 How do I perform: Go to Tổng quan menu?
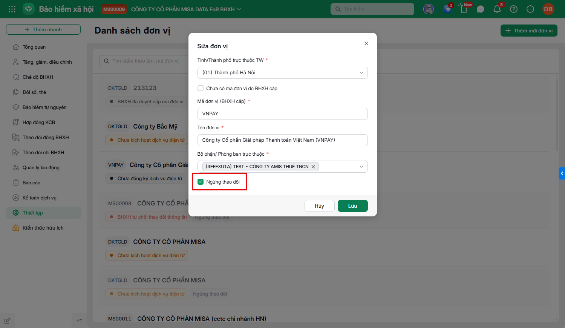44,47
